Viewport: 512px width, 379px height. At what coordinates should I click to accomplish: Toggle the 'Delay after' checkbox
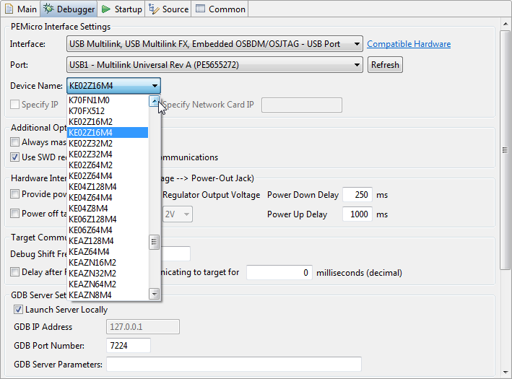14,272
